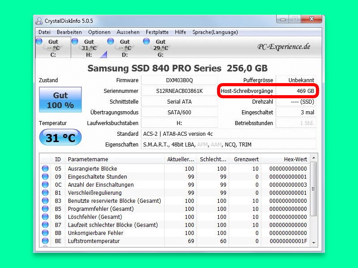The image size is (358, 268).
Task: Click the 31 °C temperature indicator
Action: (60, 138)
